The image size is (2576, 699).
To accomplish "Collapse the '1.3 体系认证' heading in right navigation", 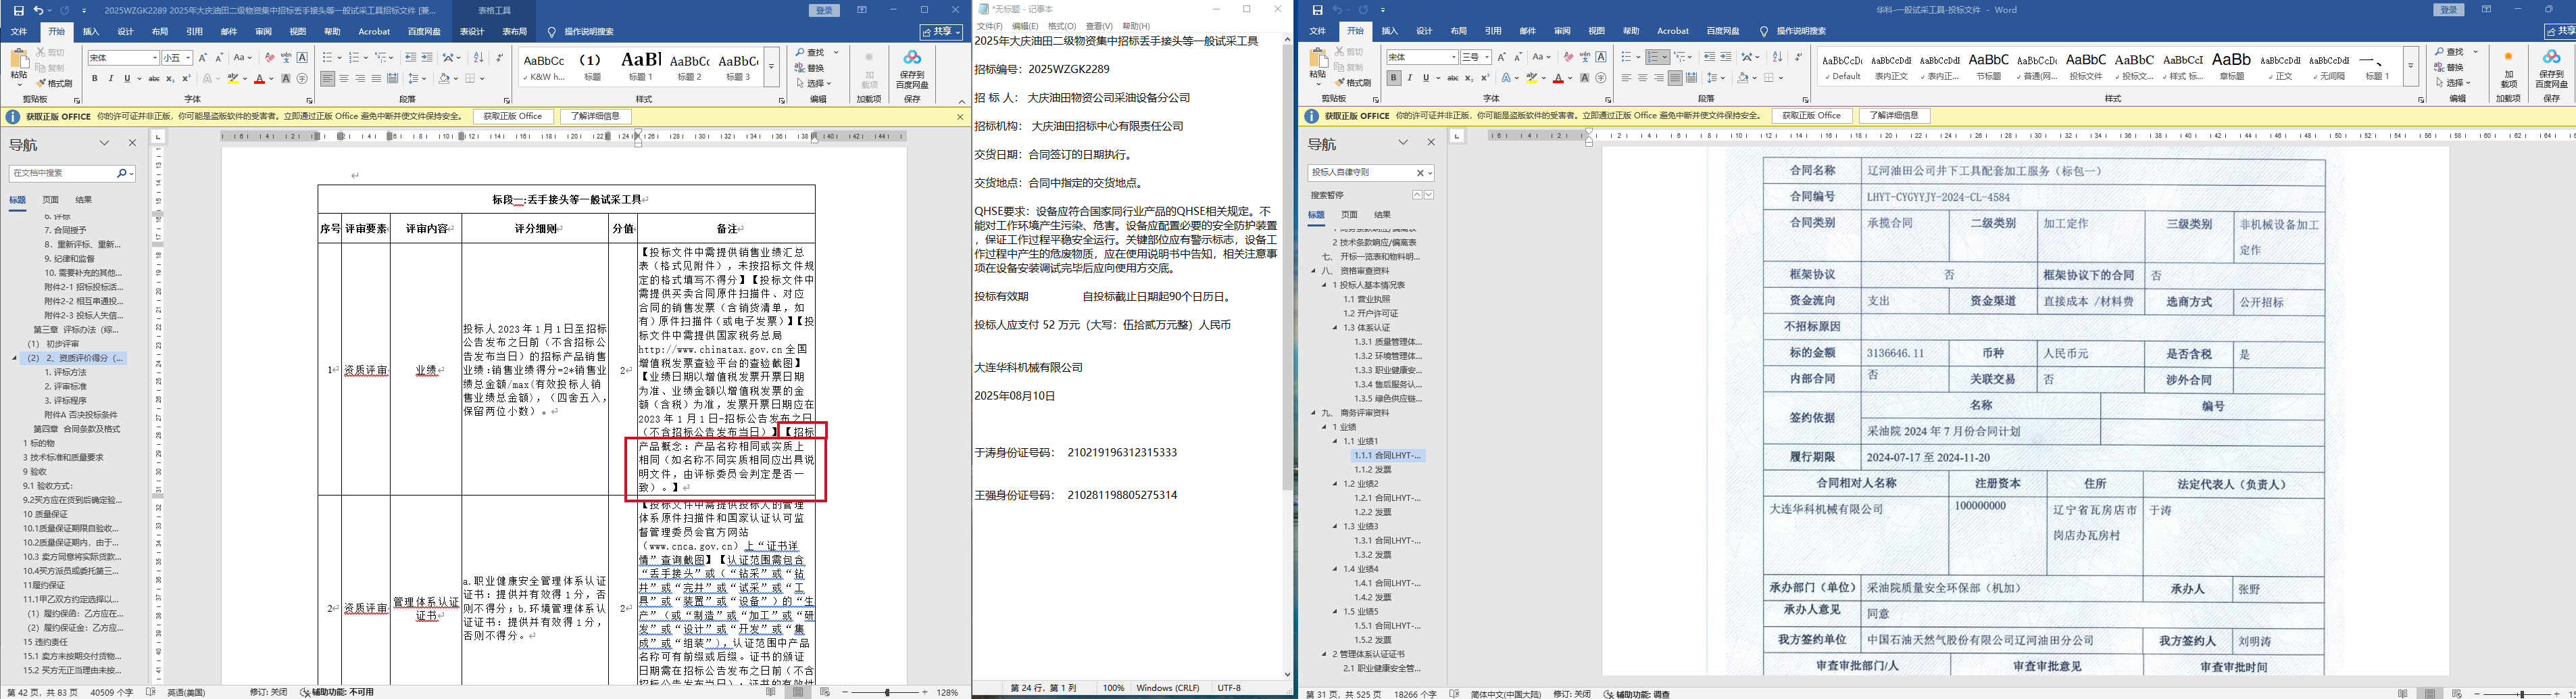I will (1335, 328).
